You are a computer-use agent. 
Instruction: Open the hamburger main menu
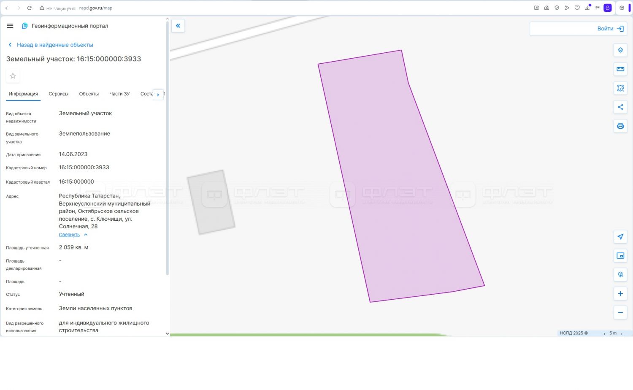coord(10,26)
